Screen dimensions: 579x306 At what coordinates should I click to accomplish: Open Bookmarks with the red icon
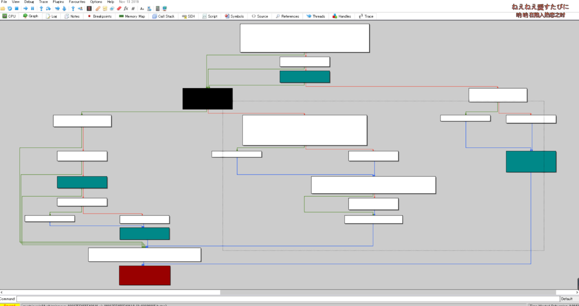[119, 8]
